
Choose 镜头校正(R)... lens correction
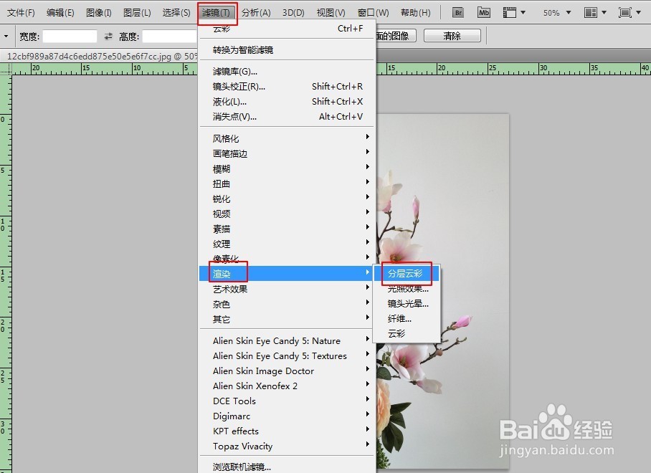click(x=287, y=86)
